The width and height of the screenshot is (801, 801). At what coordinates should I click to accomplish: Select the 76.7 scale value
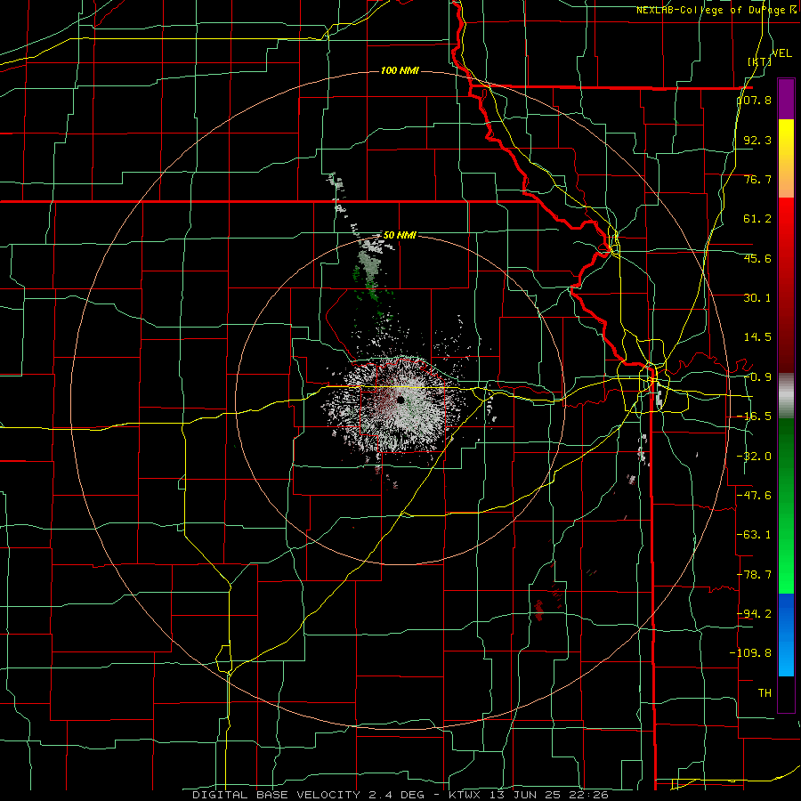click(x=757, y=179)
